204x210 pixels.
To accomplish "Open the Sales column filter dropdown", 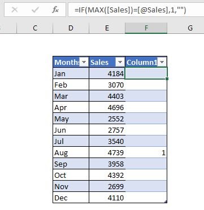I will pyautogui.click(x=120, y=62).
